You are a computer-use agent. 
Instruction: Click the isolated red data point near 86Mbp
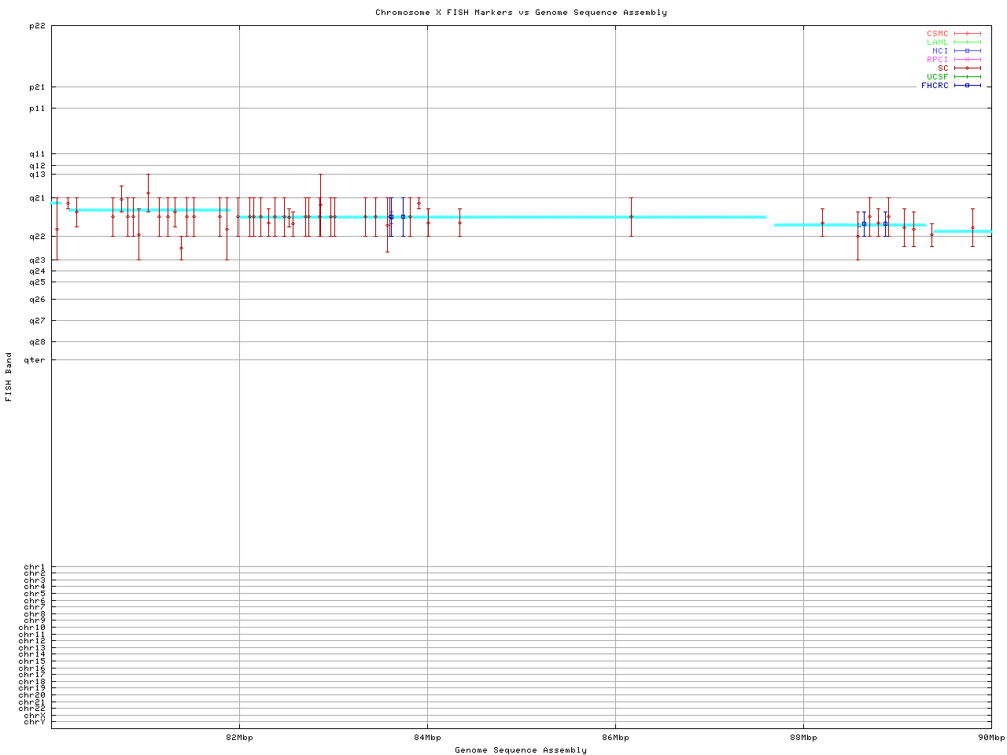[x=631, y=217]
